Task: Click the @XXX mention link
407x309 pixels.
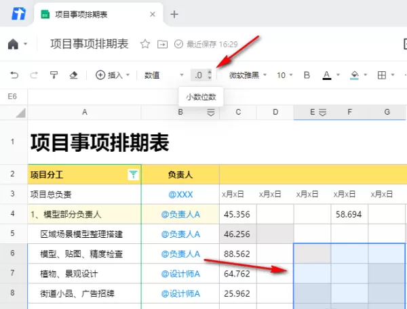Action: pos(180,194)
